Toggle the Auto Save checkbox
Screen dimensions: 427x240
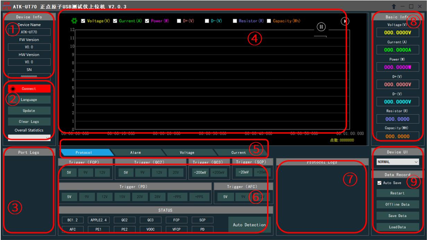pos(379,183)
